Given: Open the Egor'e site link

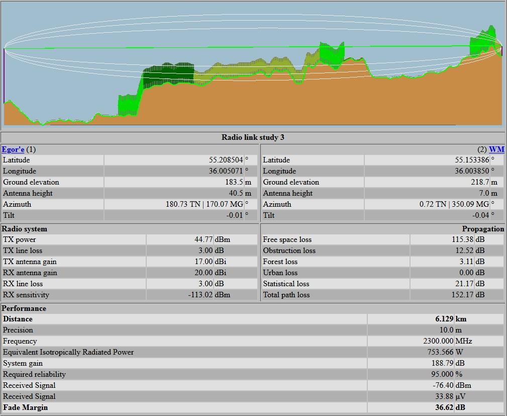Looking at the screenshot, I should tap(13, 149).
